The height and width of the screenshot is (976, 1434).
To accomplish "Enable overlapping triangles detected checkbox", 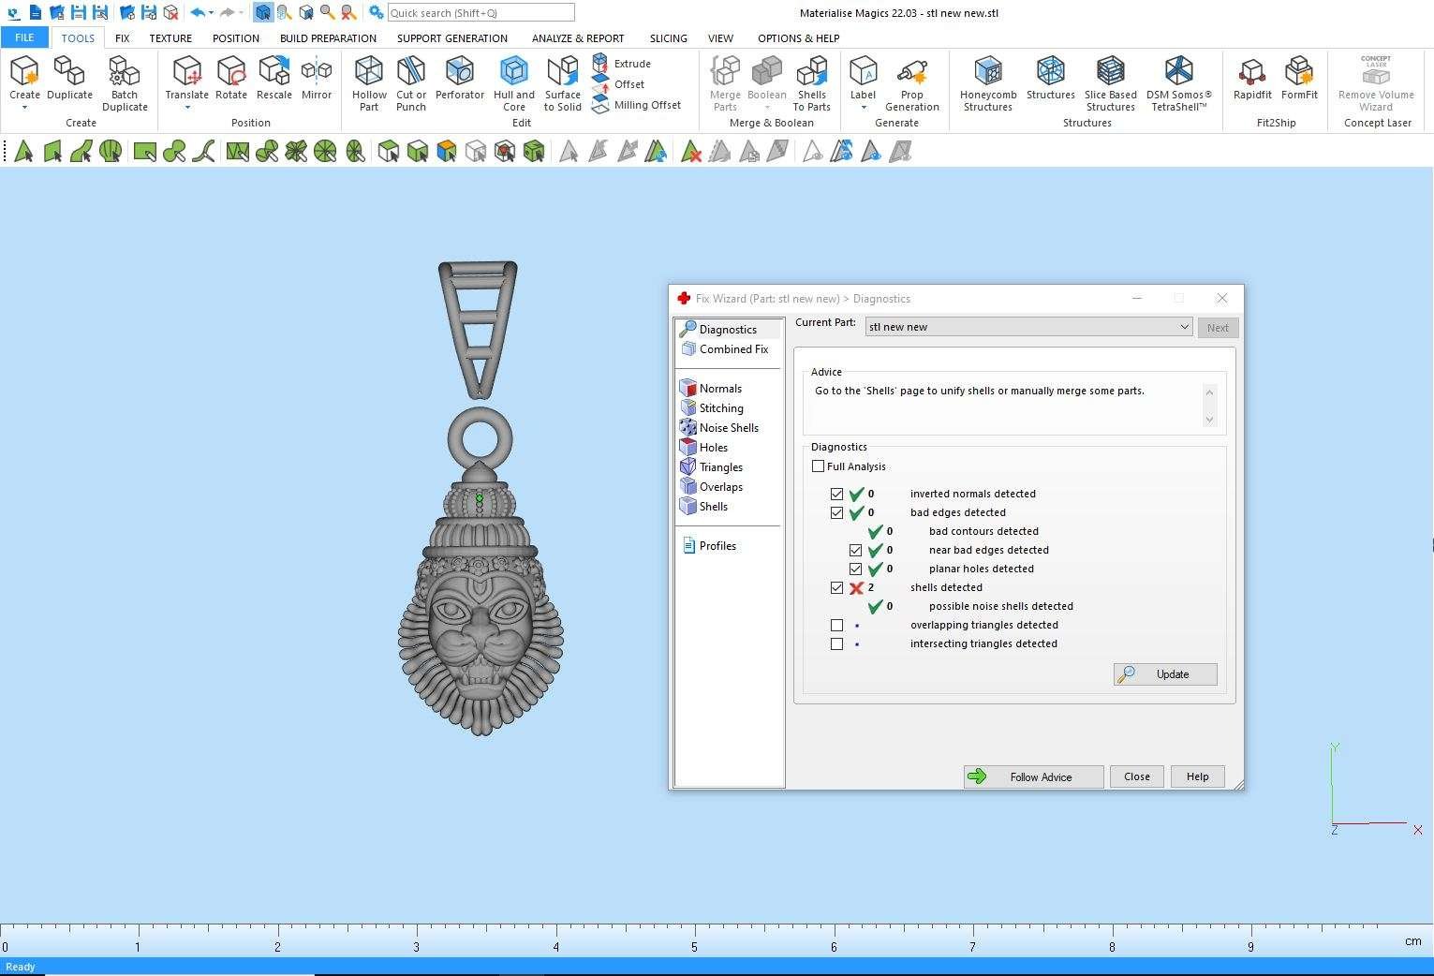I will pyautogui.click(x=836, y=625).
